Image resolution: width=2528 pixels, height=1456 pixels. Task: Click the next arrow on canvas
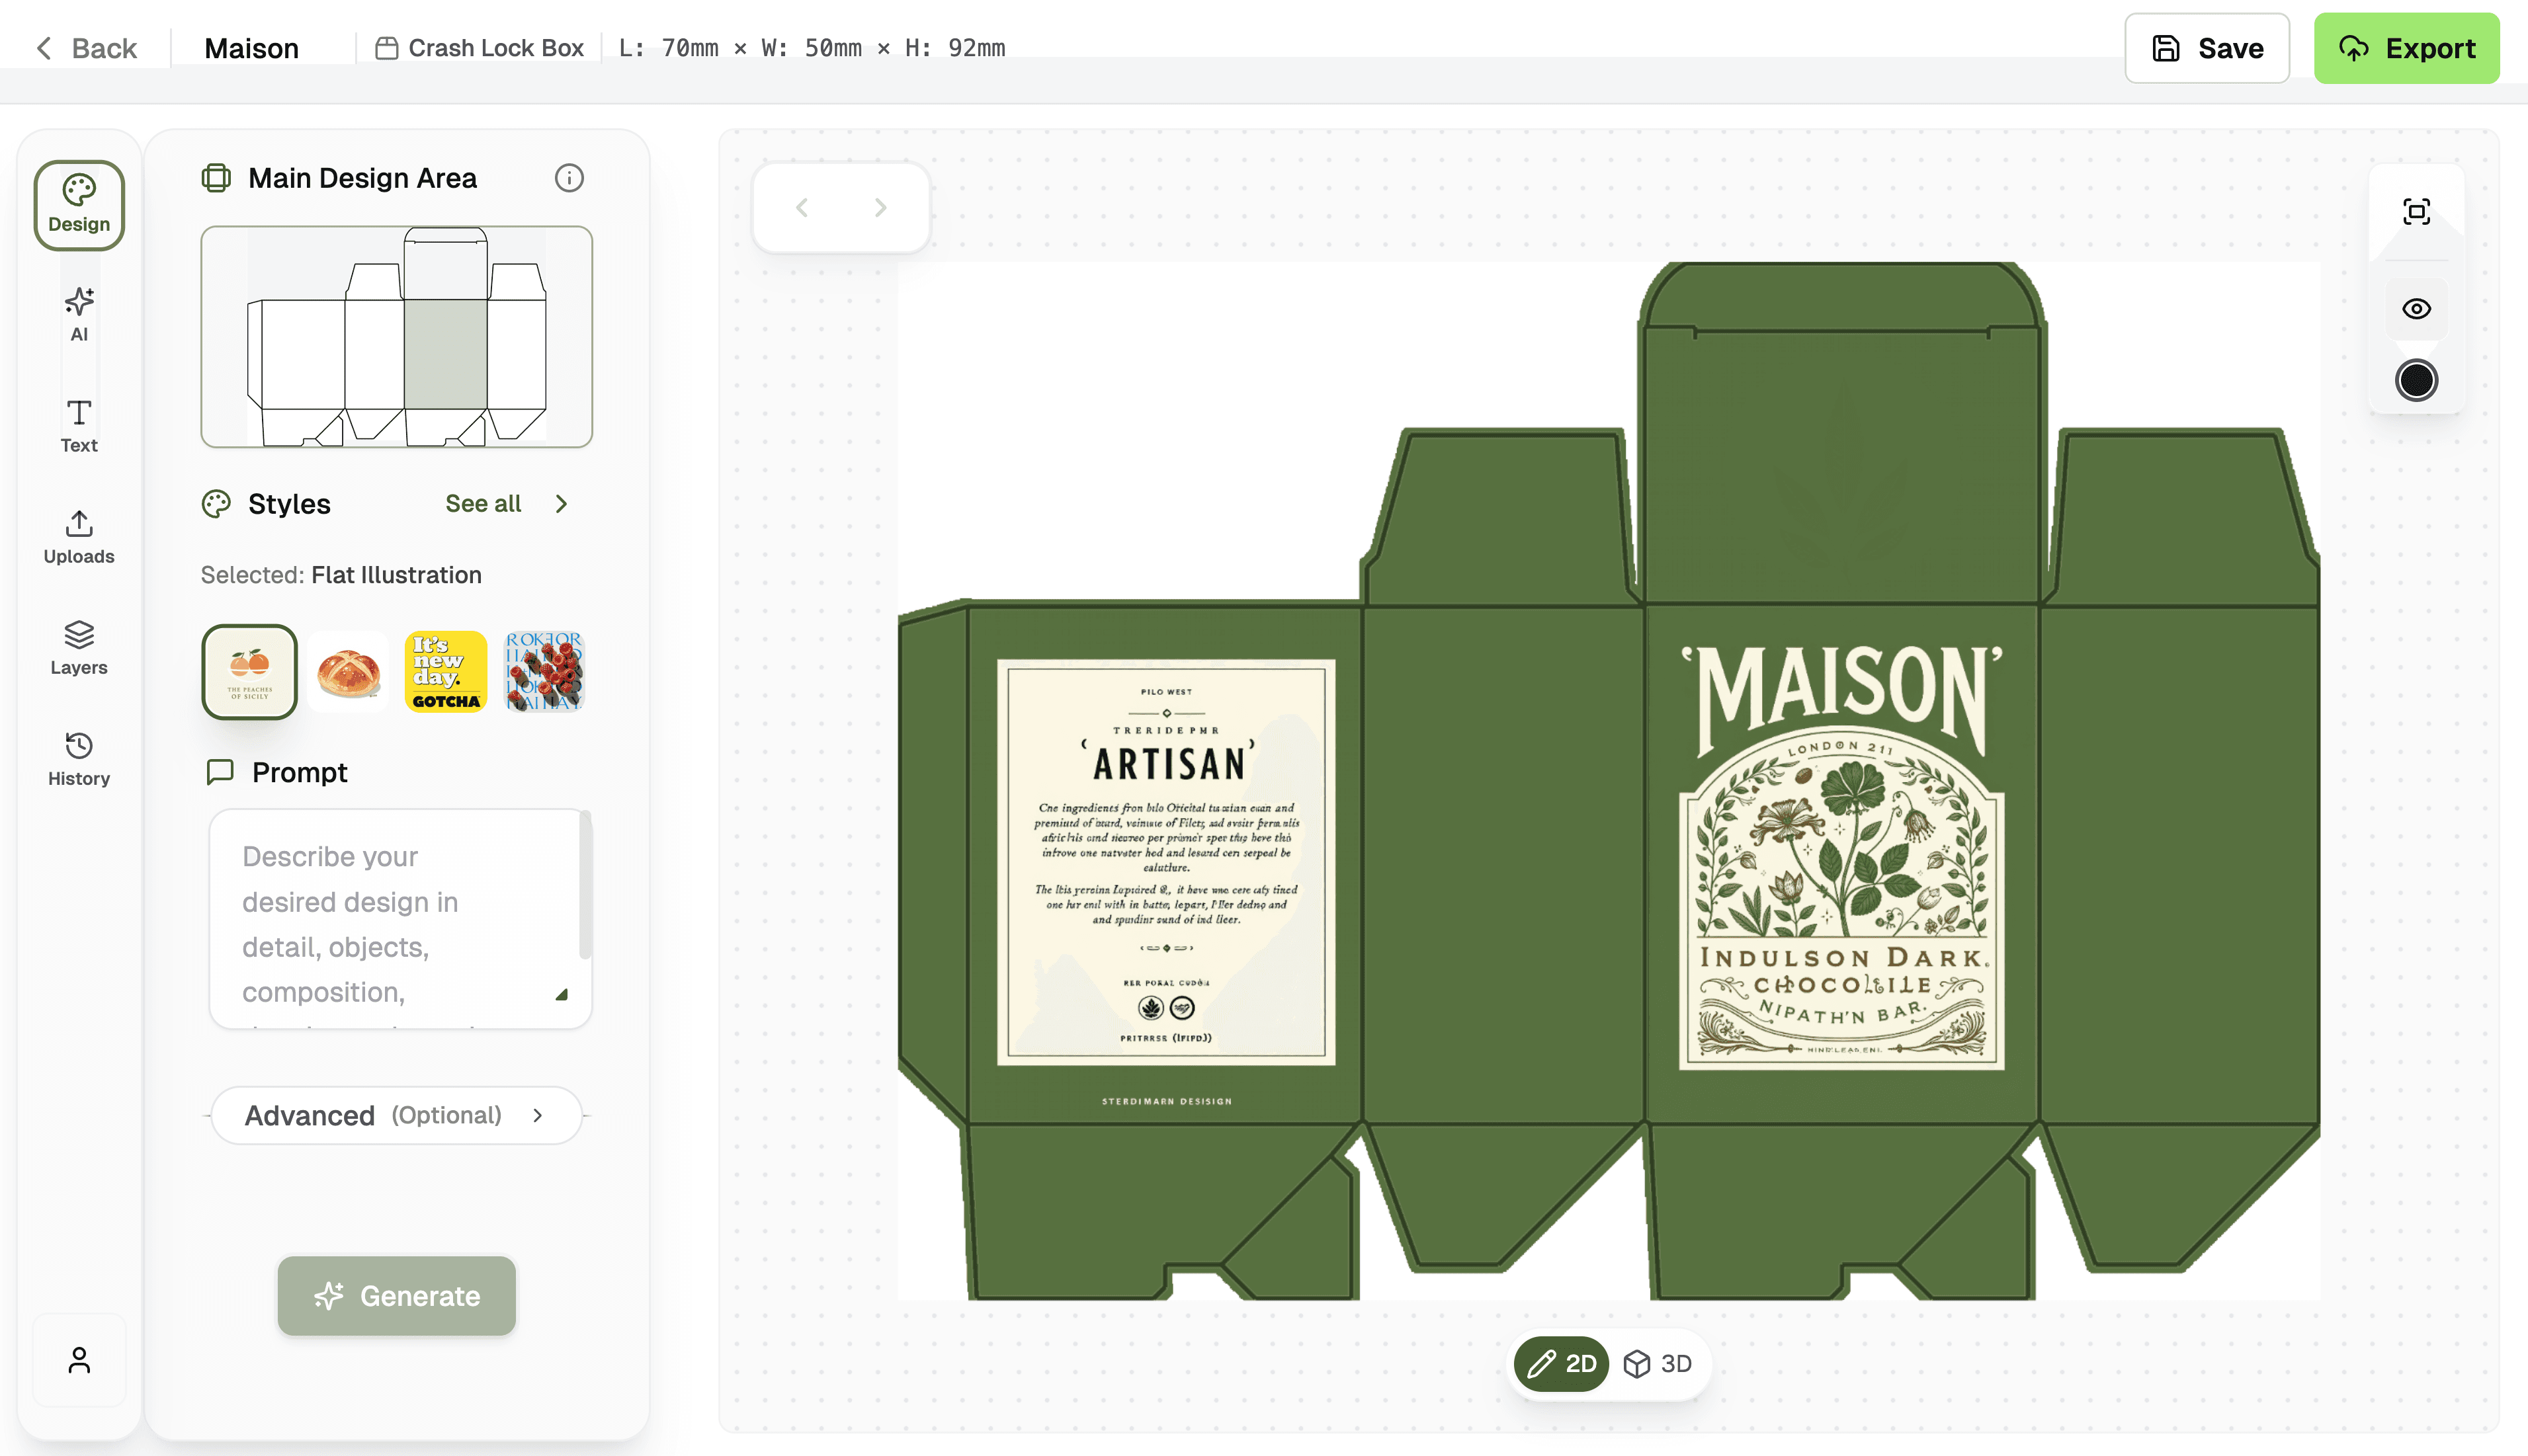(880, 207)
